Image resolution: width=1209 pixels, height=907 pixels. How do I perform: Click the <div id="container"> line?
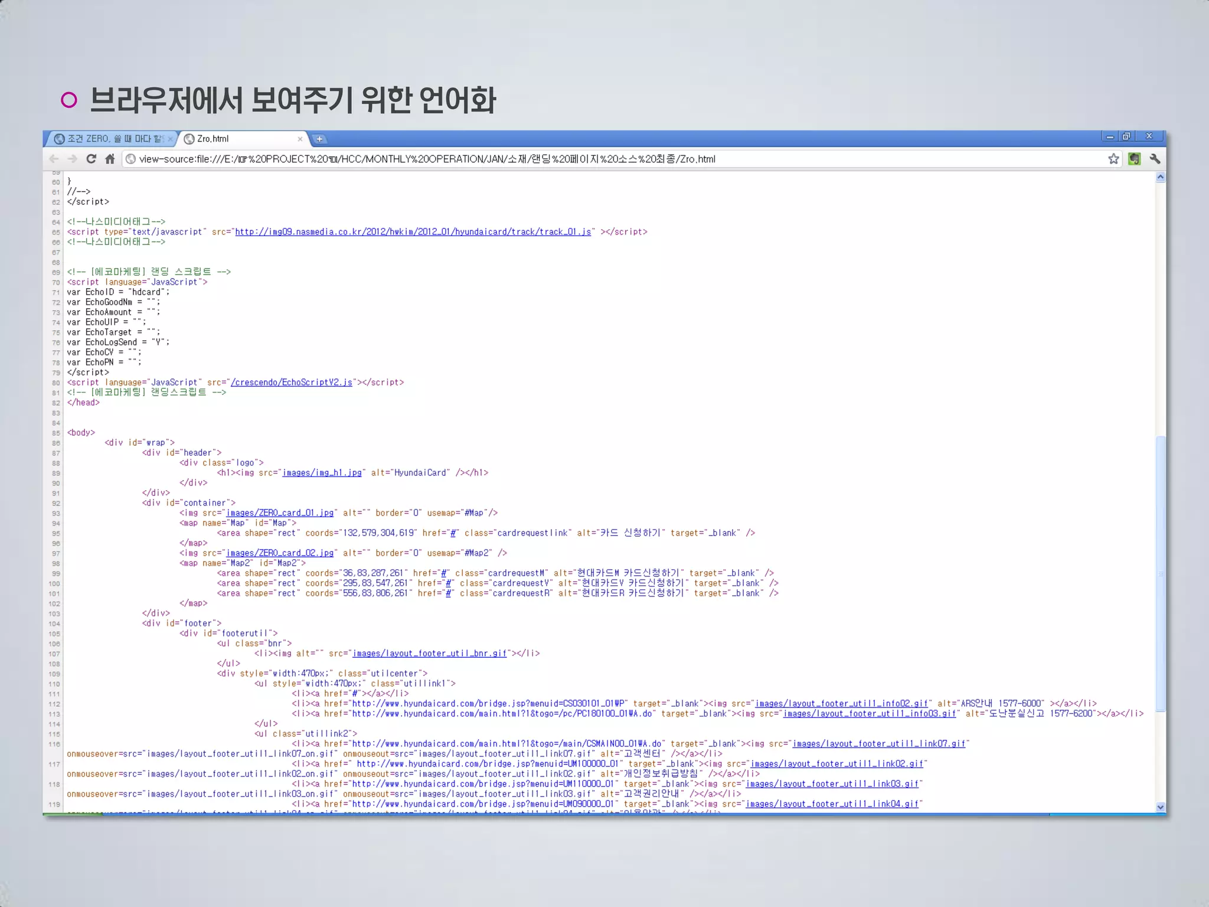tap(189, 503)
